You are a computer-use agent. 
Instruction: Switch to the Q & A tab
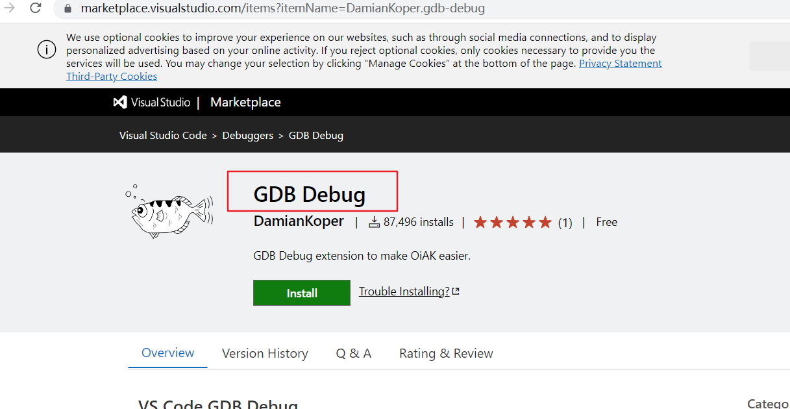[354, 354]
